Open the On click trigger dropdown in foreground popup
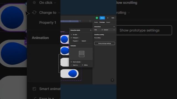Screen dimensions: 177x99 [x=75, y=35]
